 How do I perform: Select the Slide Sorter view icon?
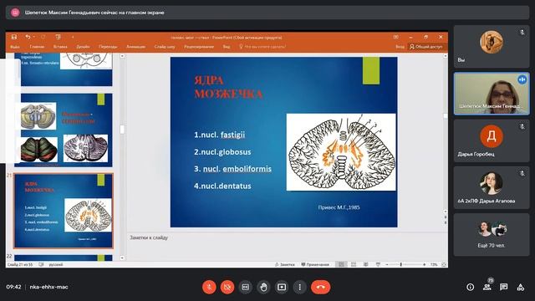click(x=354, y=264)
